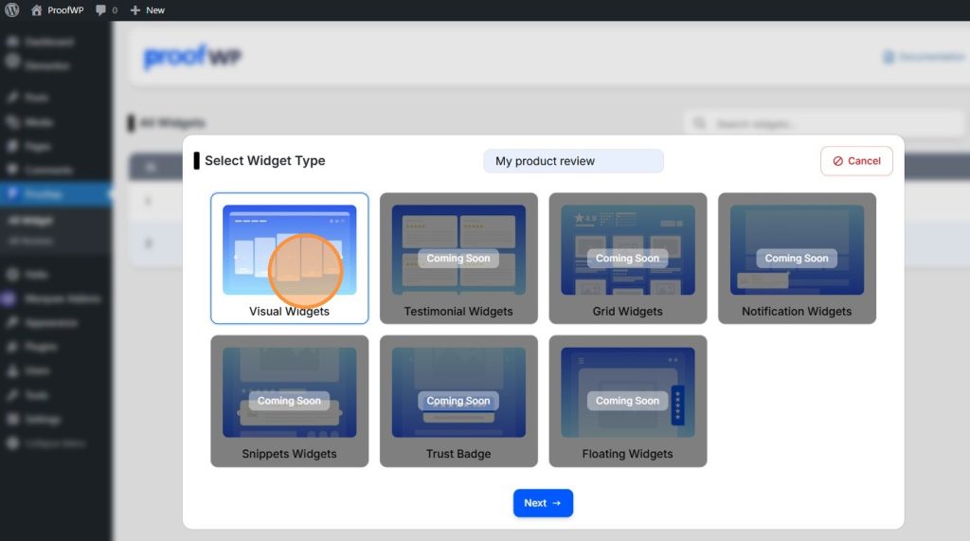Click the Visual Widgets label
The width and height of the screenshot is (970, 541).
[x=289, y=312]
